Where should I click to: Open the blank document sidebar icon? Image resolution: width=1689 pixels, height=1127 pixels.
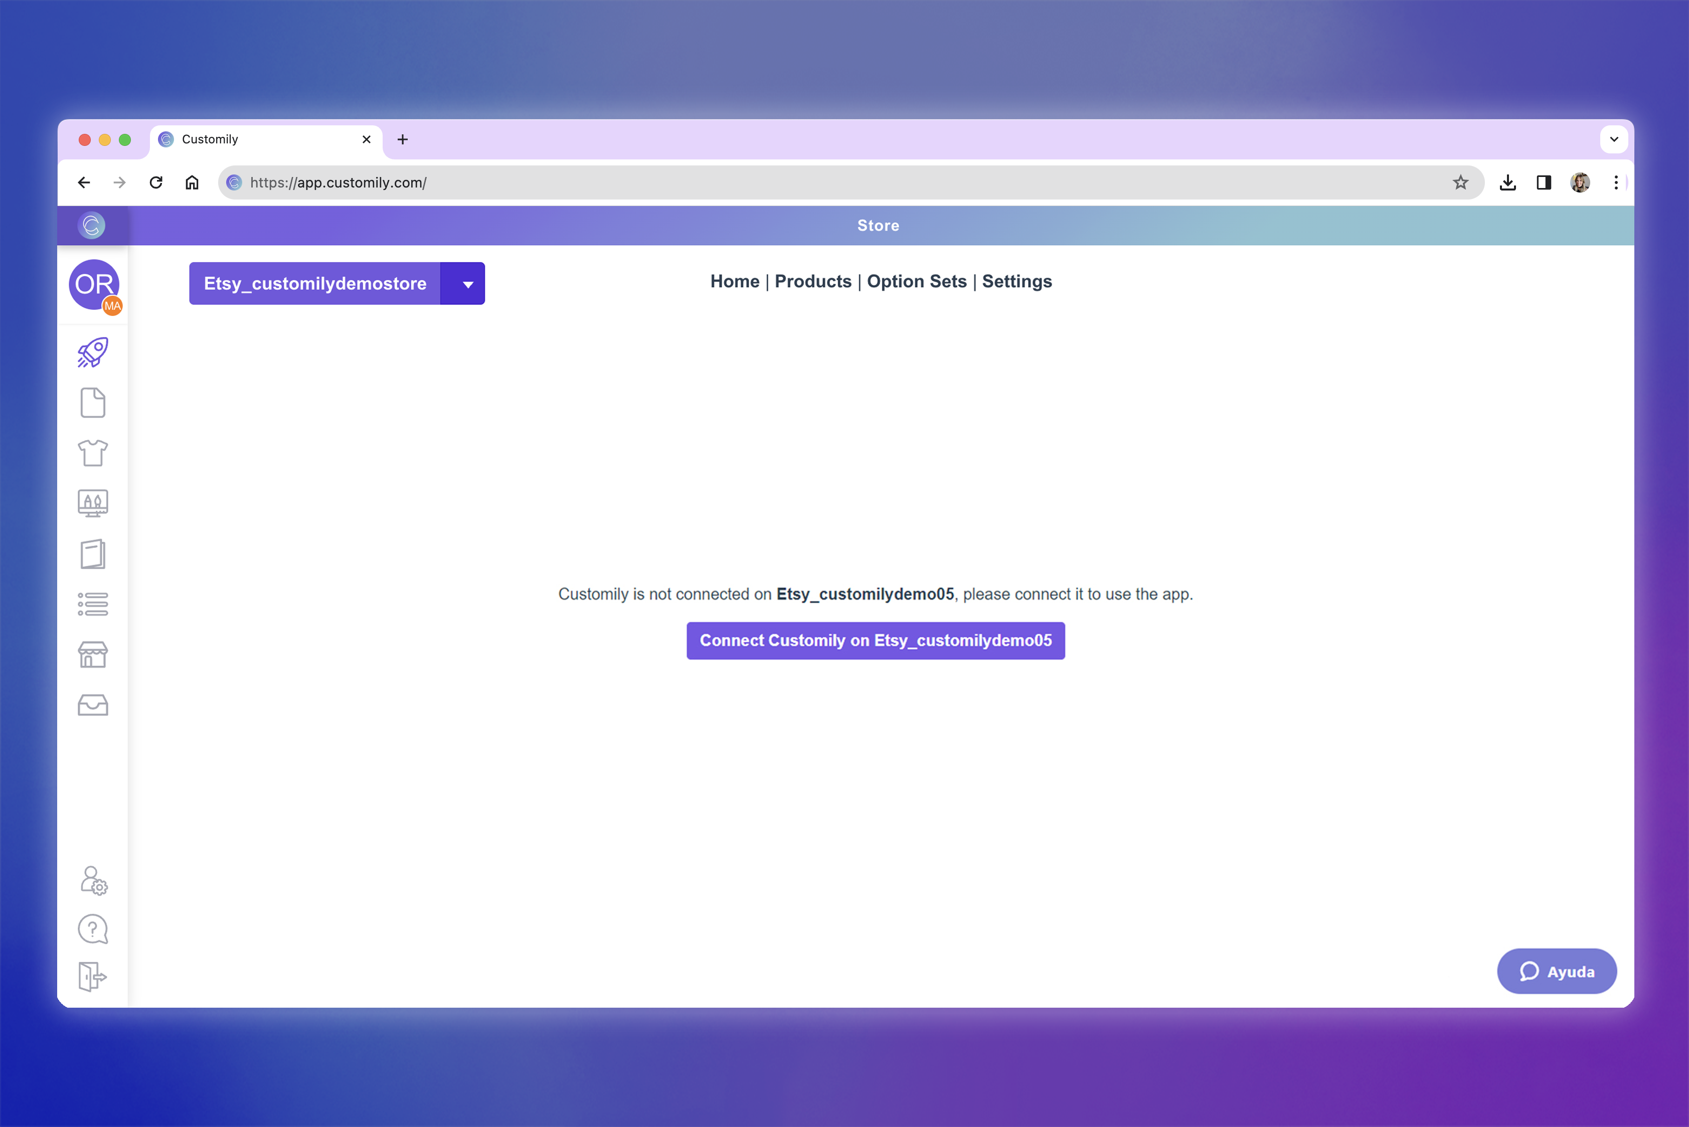click(93, 403)
